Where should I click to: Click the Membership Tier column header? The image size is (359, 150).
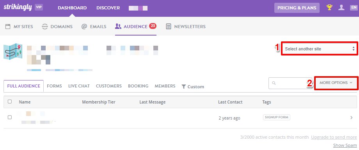pos(99,102)
